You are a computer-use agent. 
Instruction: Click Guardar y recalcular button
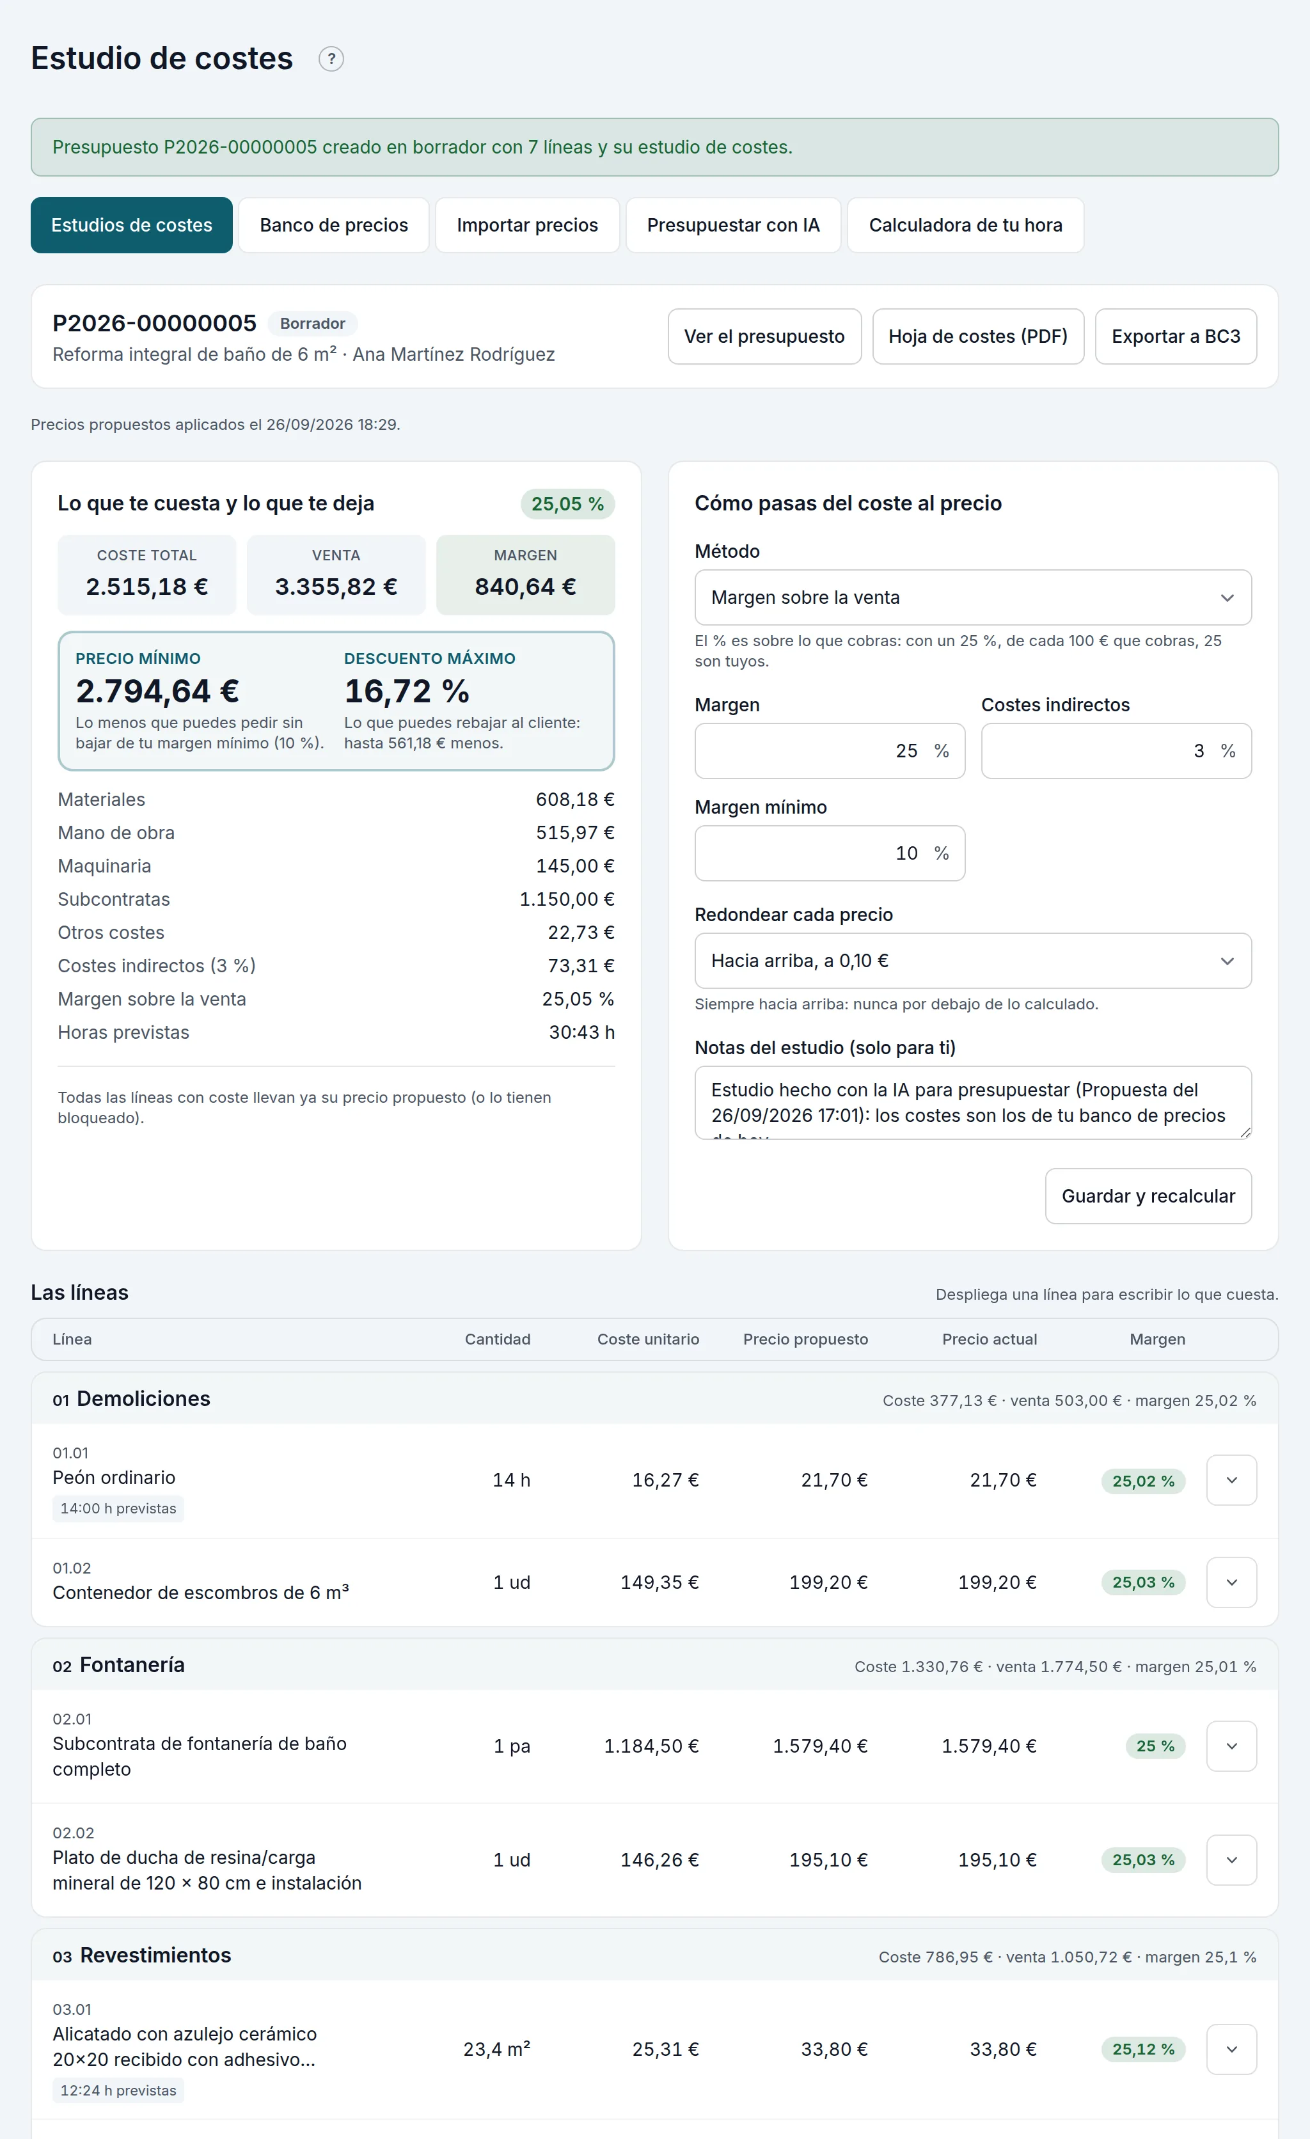tap(1148, 1196)
